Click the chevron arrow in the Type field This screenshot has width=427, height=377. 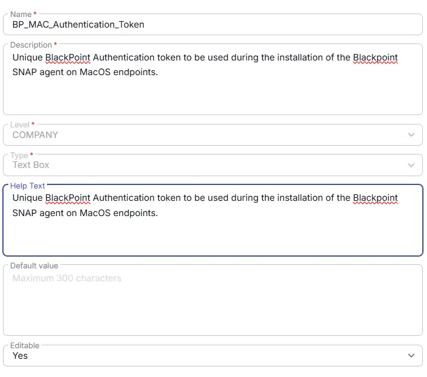[x=411, y=165]
